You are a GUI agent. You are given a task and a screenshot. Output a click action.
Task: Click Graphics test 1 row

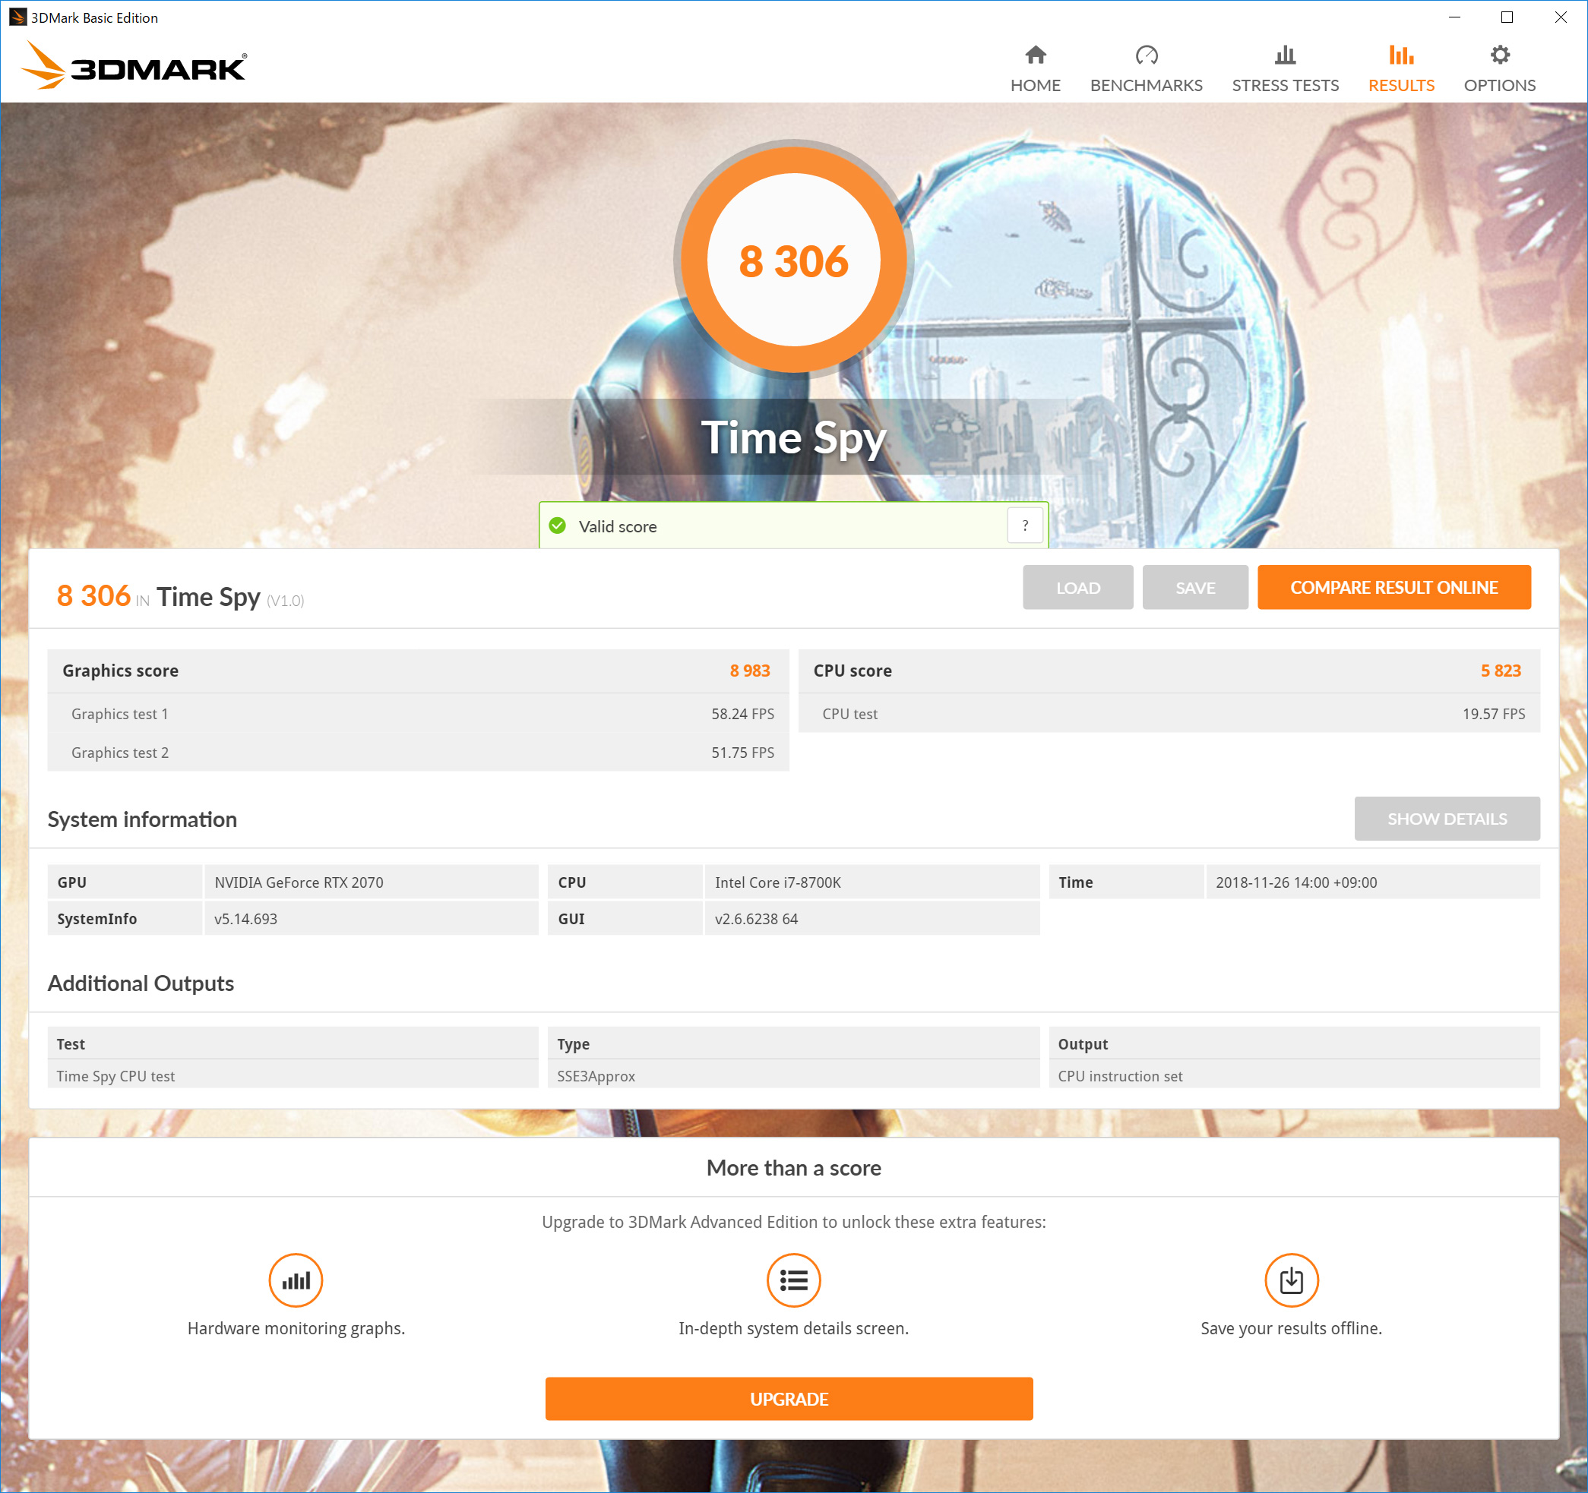(x=418, y=714)
